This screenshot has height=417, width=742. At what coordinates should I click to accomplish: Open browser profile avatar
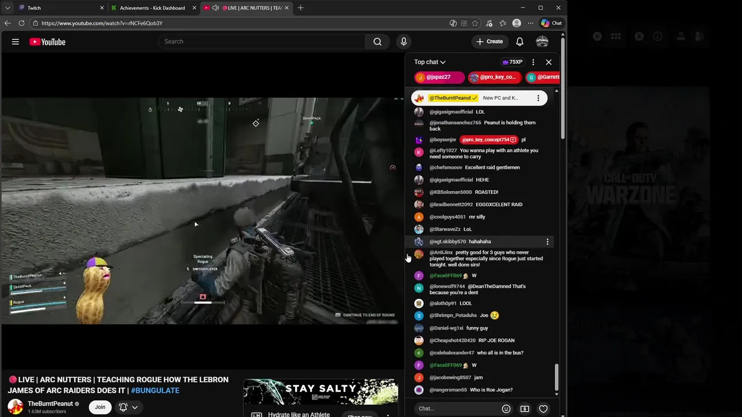517,23
